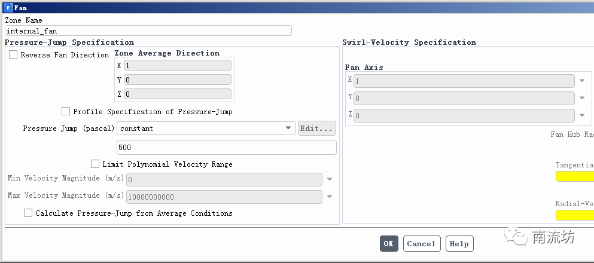Click the Zone Name text field
Image resolution: width=594 pixels, height=263 pixels.
tap(148, 30)
